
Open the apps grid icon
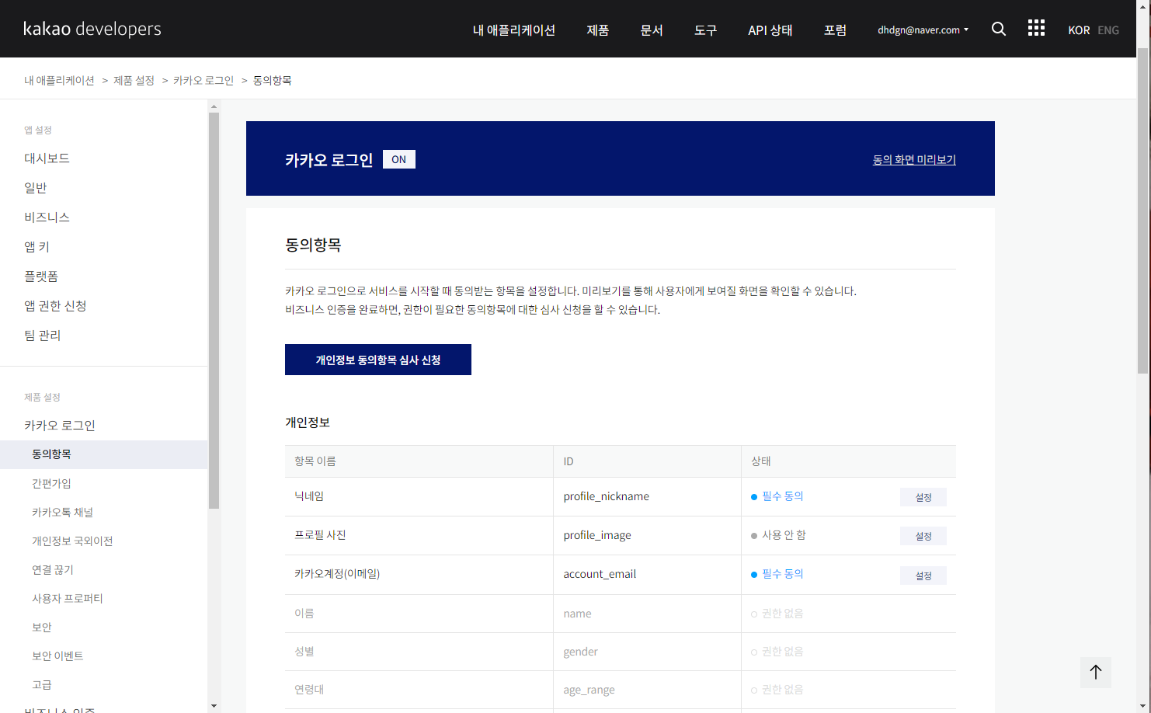[x=1036, y=28]
